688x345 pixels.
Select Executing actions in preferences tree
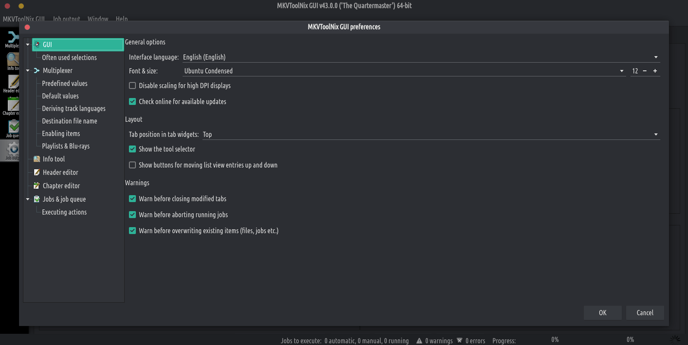tap(64, 212)
